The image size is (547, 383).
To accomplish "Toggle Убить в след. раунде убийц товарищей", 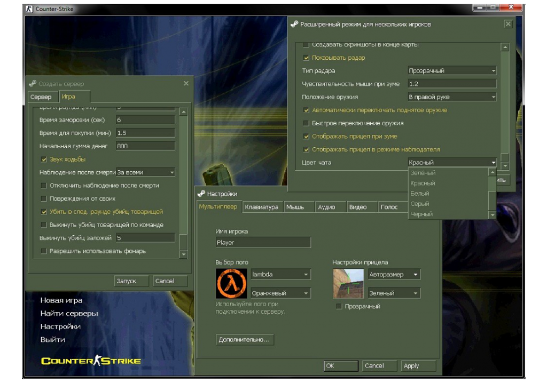I will (x=44, y=212).
